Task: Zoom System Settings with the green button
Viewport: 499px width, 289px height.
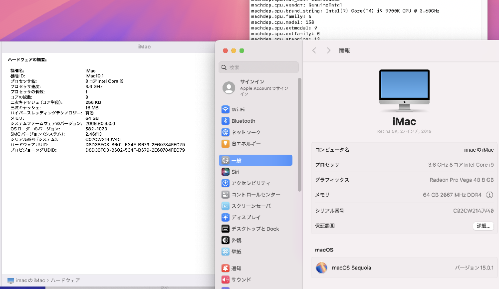Action: 242,50
